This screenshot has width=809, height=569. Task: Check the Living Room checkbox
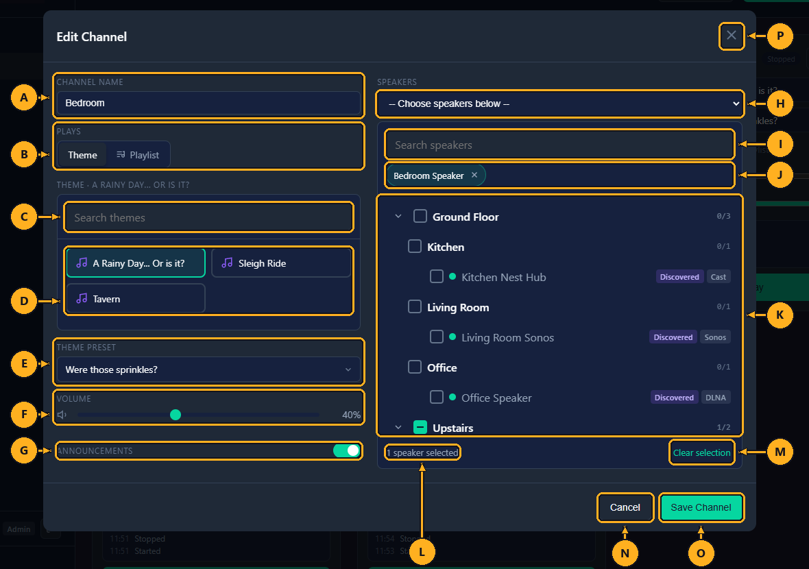coord(415,307)
